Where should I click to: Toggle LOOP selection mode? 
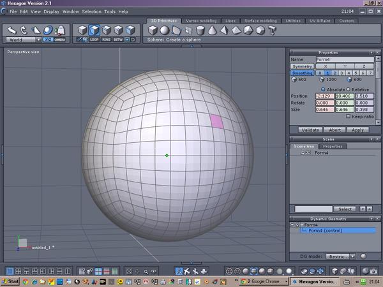click(x=94, y=40)
